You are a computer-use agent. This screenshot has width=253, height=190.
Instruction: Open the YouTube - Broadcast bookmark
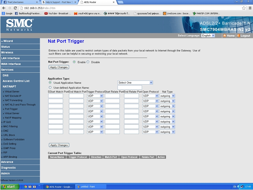coord(58,14)
